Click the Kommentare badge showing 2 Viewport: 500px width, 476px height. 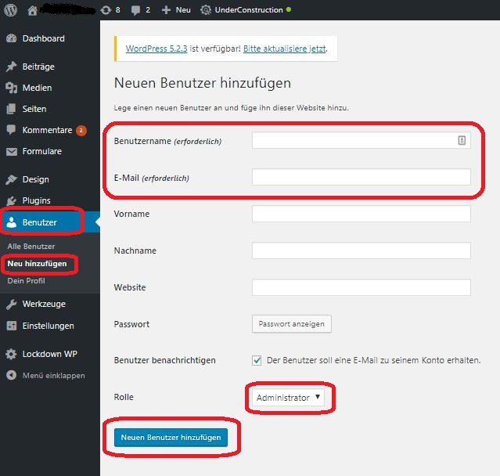pyautogui.click(x=81, y=130)
